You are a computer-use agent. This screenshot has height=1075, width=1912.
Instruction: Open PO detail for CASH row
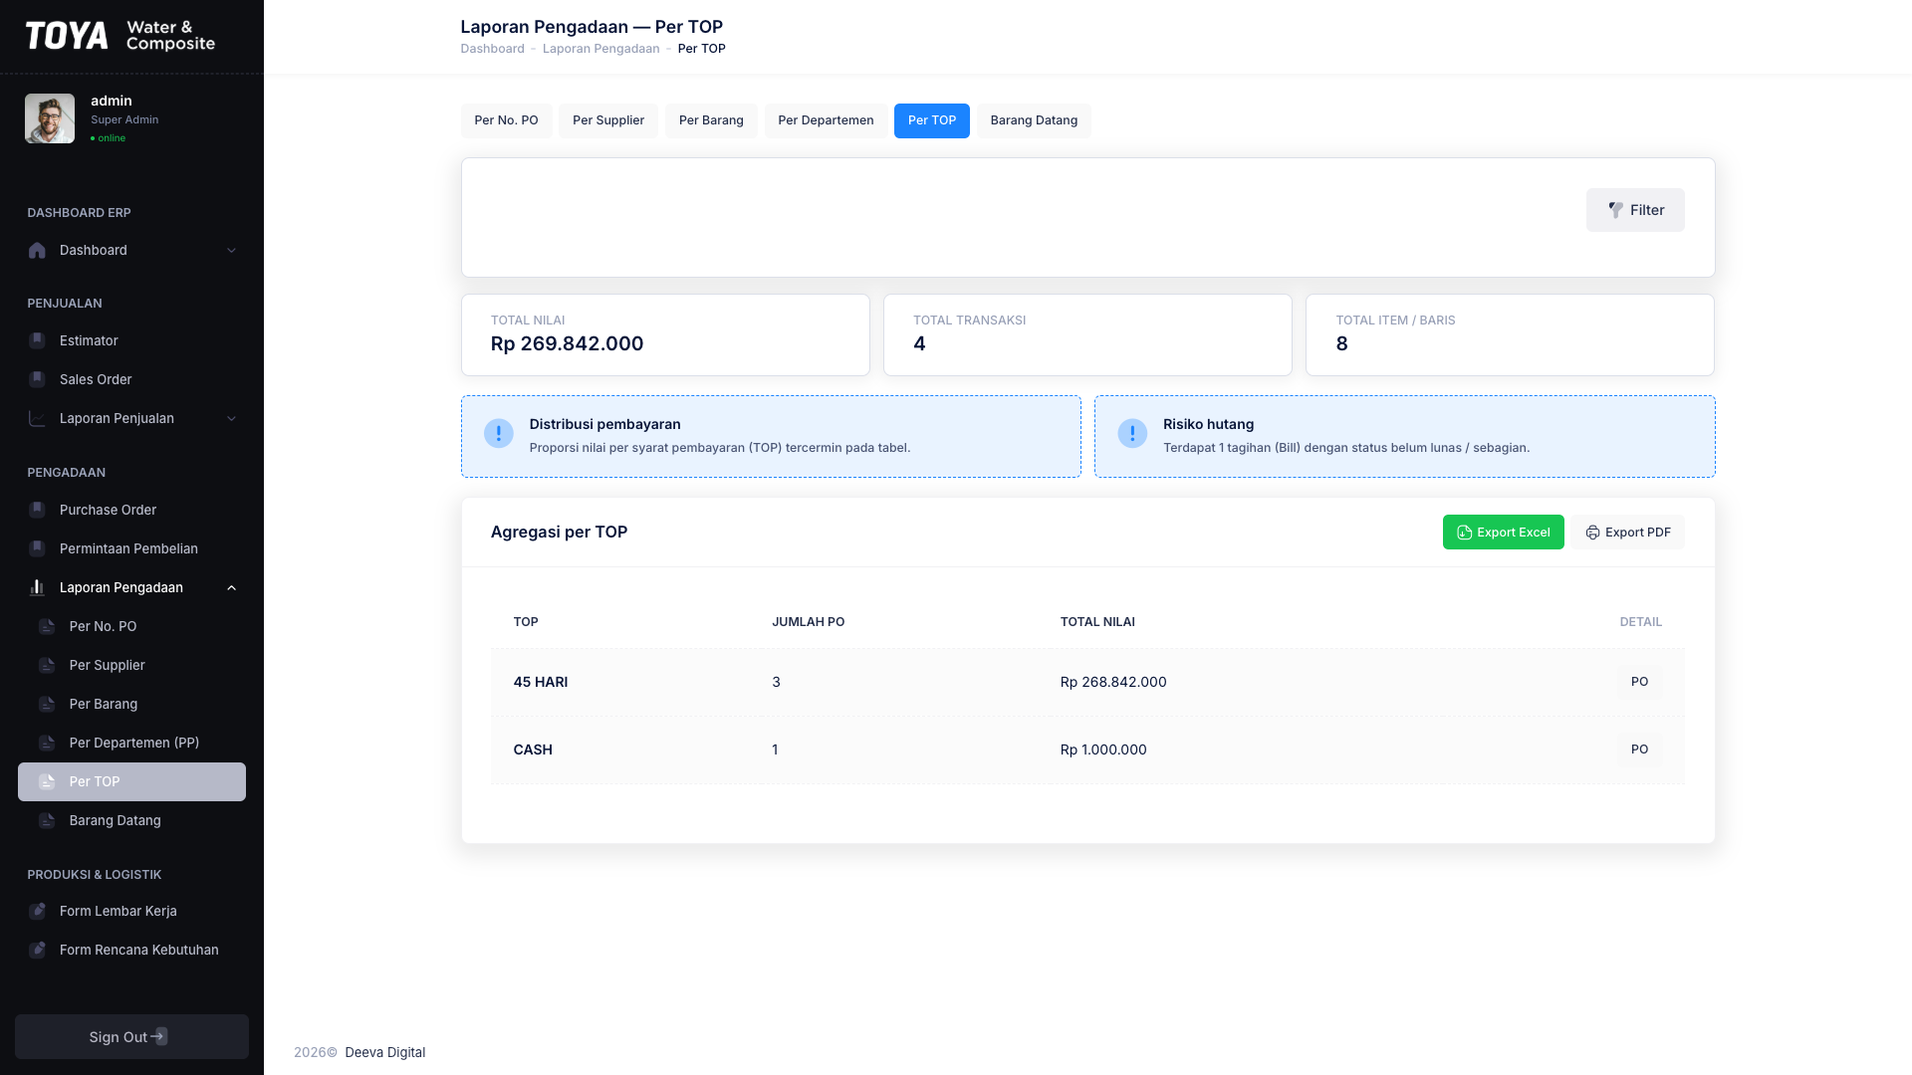click(1639, 750)
